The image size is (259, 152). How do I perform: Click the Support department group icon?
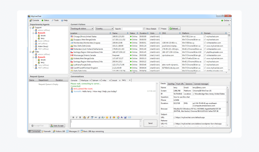pyautogui.click(x=33, y=28)
